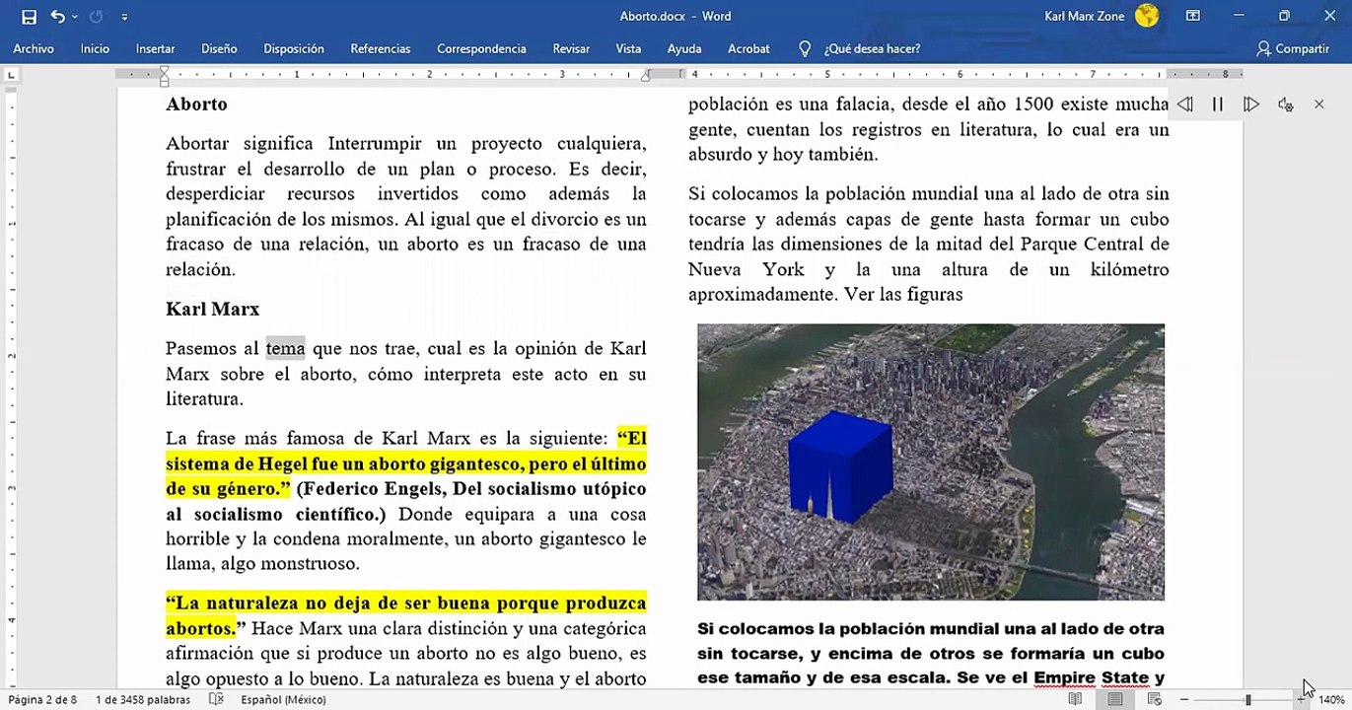Open Read Aloud voice settings
1352x710 pixels.
[1285, 104]
